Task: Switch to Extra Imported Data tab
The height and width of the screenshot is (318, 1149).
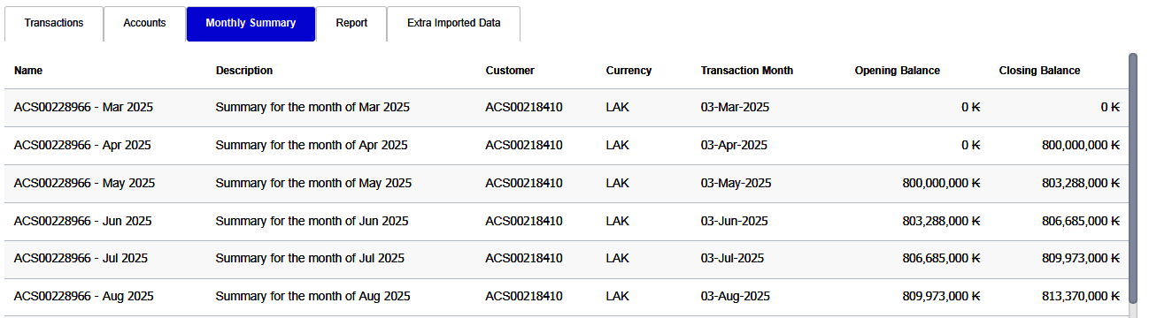Action: point(453,24)
